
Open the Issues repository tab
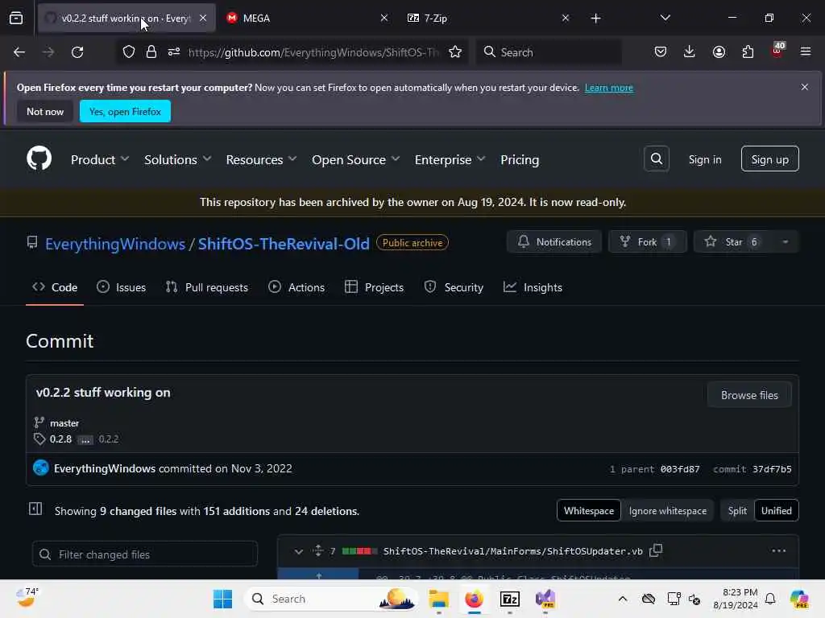(x=122, y=287)
